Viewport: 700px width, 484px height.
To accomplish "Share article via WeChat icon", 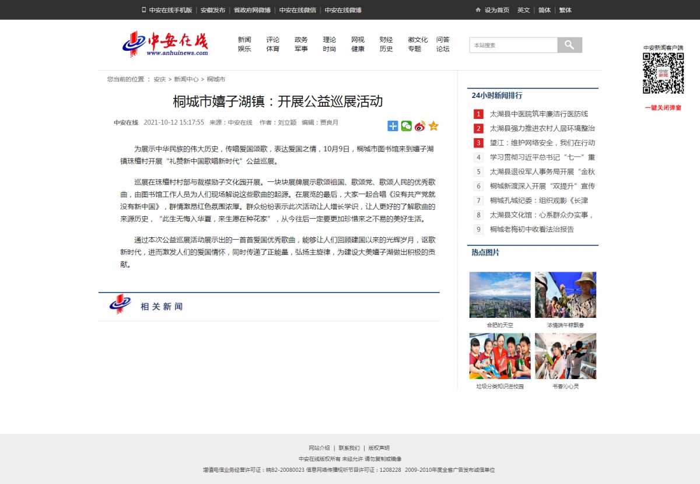I will coord(406,126).
